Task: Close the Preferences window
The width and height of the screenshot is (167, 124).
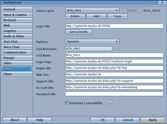Action: pos(164,2)
